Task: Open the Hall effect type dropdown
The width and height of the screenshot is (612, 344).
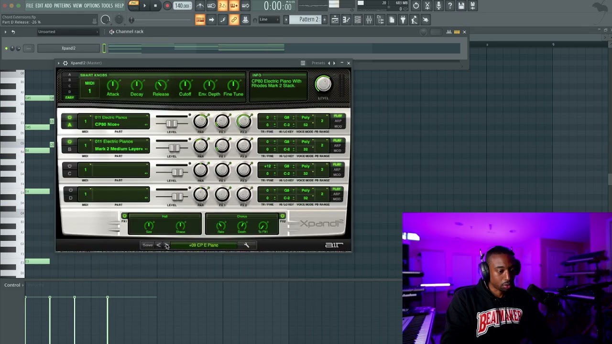Action: click(164, 216)
